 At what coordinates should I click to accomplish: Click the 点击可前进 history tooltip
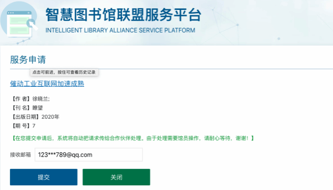click(64, 72)
